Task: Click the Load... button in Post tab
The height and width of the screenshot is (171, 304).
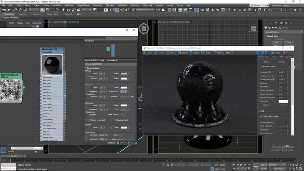Action: 282,62
